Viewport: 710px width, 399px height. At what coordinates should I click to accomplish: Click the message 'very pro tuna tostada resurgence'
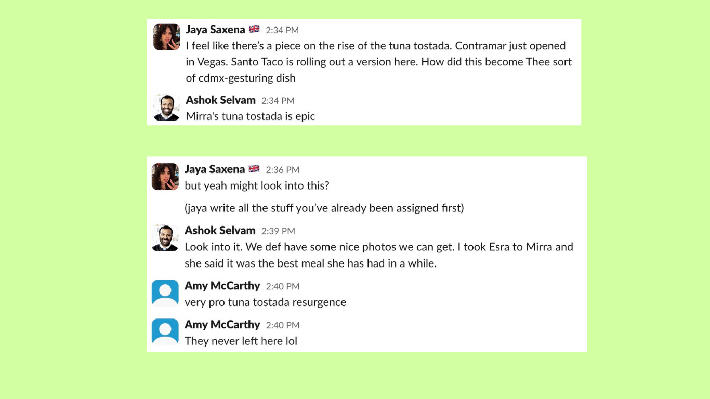pos(265,302)
